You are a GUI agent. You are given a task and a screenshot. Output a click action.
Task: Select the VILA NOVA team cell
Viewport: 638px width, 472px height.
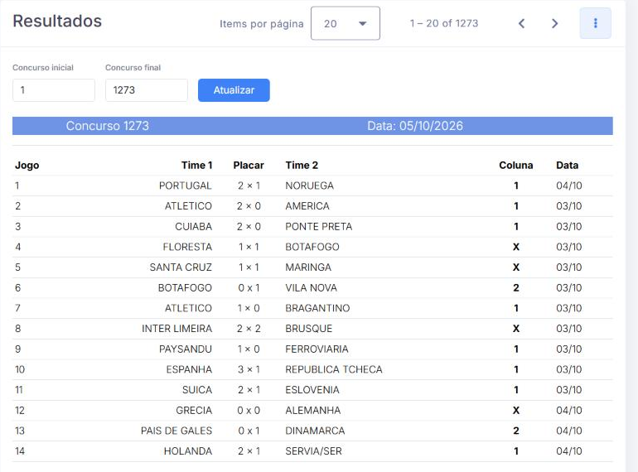[312, 288]
